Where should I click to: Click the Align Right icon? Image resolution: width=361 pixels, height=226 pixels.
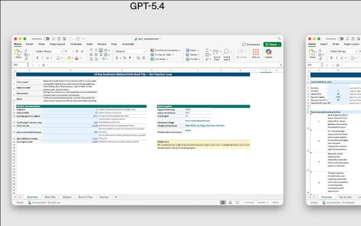(101, 55)
